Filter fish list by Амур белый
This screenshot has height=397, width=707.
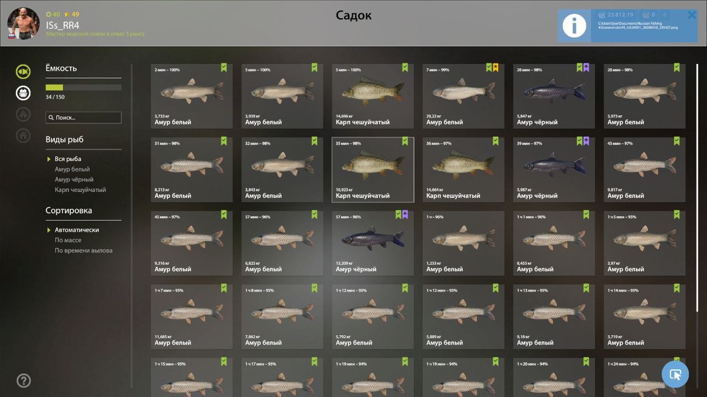(72, 169)
